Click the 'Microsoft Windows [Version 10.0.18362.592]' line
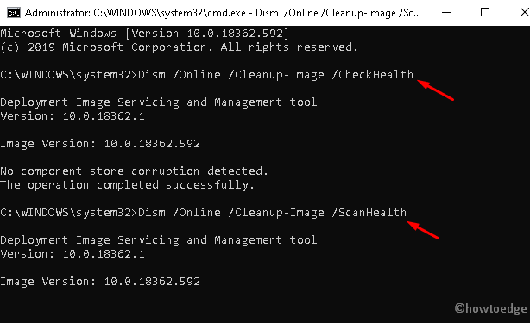 pyautogui.click(x=145, y=34)
